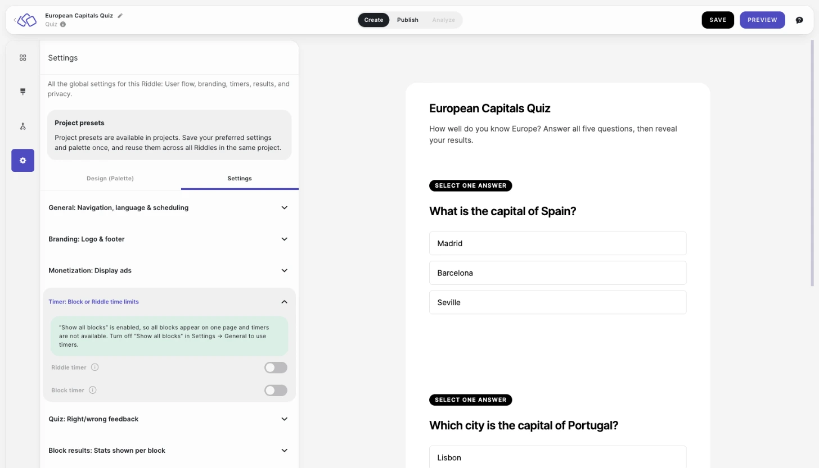Expand Quiz: Right/wrong feedback section

pos(169,419)
